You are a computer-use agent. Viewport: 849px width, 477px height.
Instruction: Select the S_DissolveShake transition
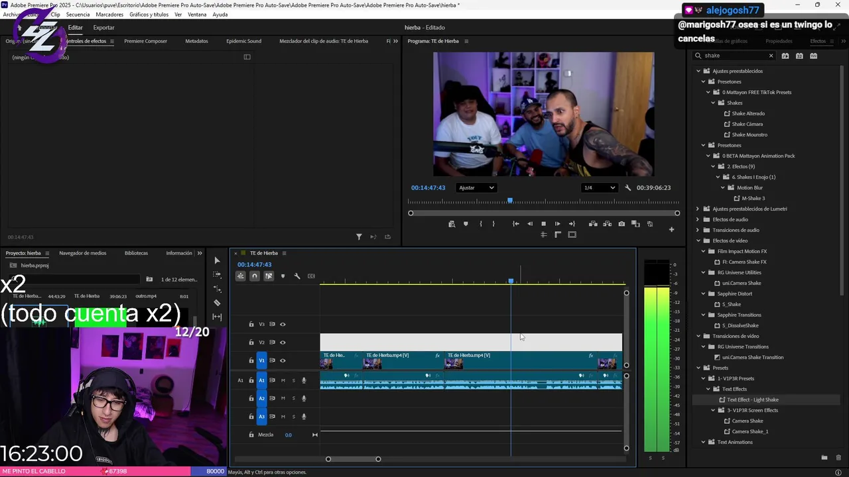pos(740,325)
